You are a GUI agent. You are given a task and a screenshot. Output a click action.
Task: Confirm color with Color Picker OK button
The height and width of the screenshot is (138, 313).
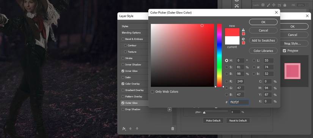[263, 22]
